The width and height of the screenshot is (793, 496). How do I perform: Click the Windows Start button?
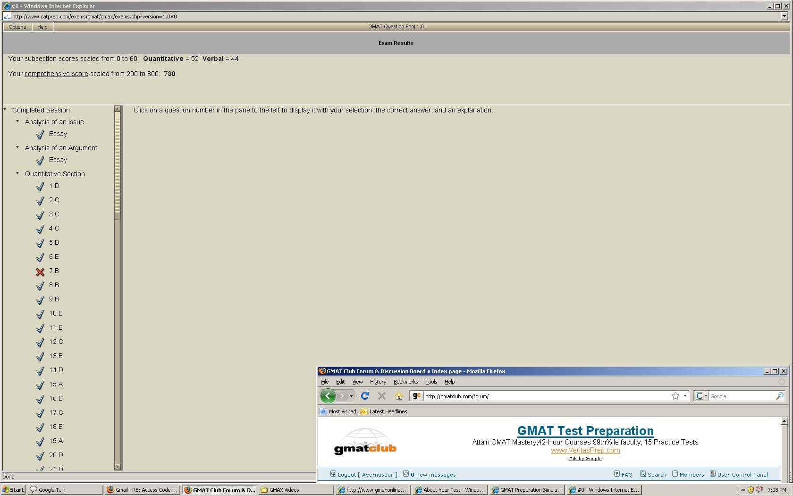coord(13,490)
